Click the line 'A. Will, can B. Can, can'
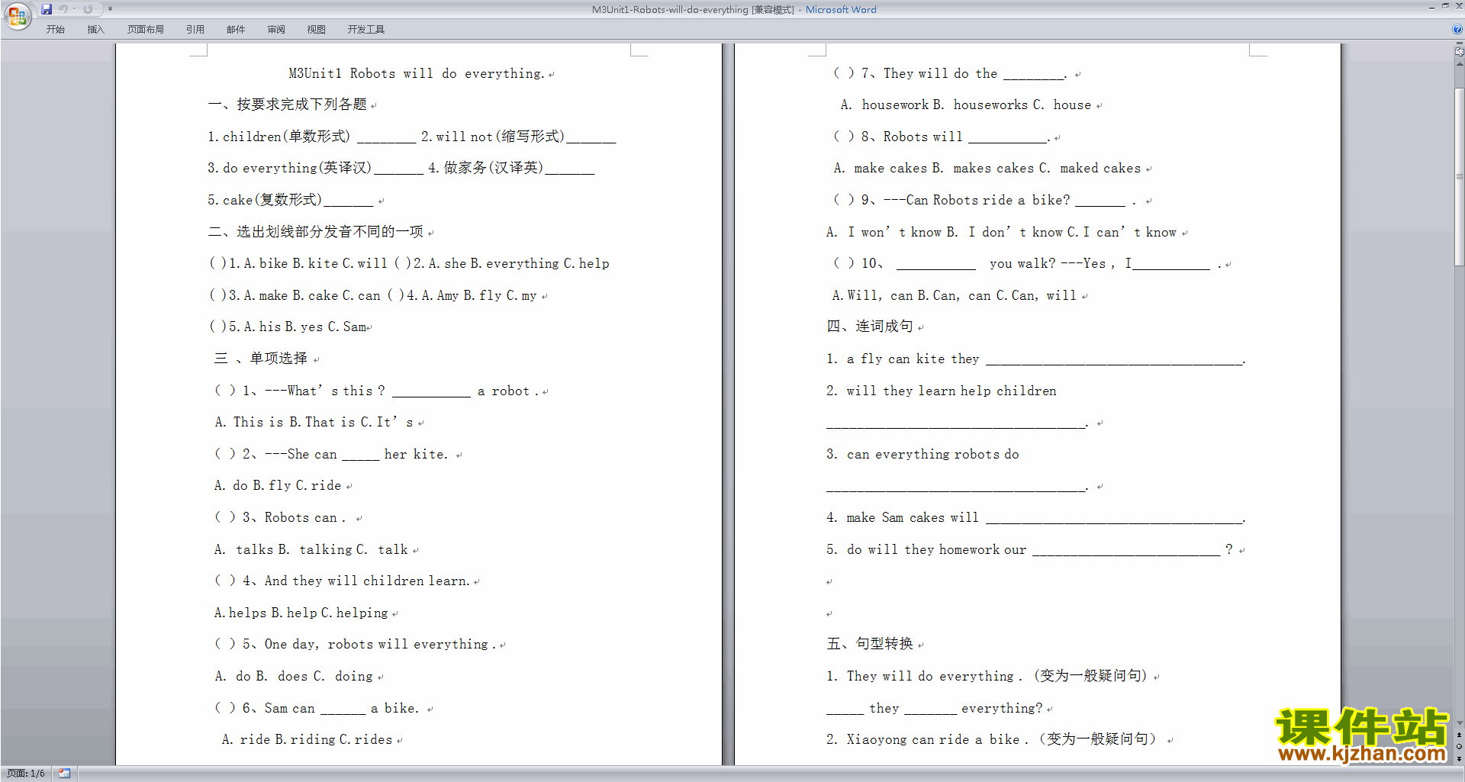The width and height of the screenshot is (1465, 782). click(x=954, y=295)
